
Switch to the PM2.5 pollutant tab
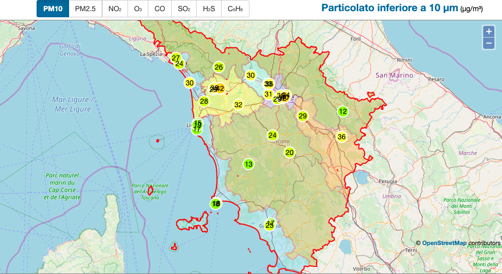pyautogui.click(x=85, y=9)
